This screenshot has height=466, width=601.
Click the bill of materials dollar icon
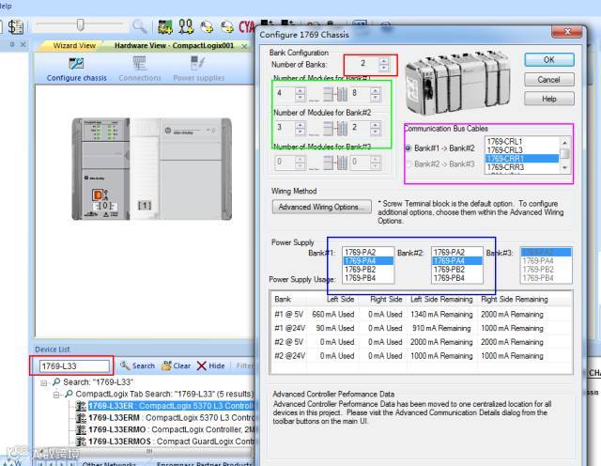[16, 26]
